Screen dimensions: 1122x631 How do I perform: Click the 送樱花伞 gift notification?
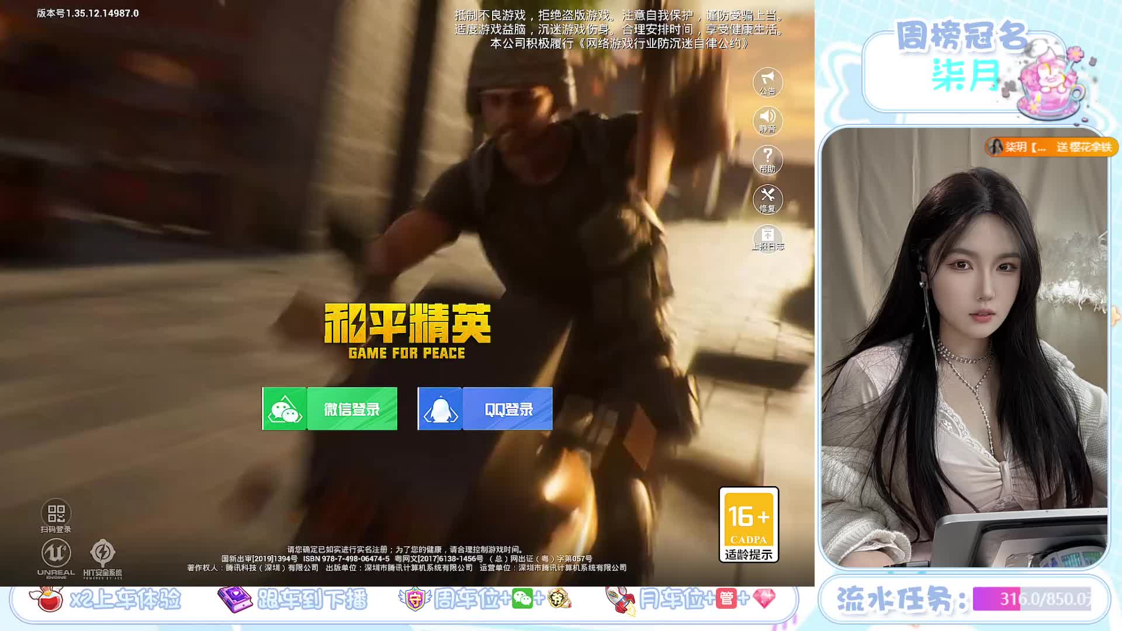click(x=1052, y=147)
